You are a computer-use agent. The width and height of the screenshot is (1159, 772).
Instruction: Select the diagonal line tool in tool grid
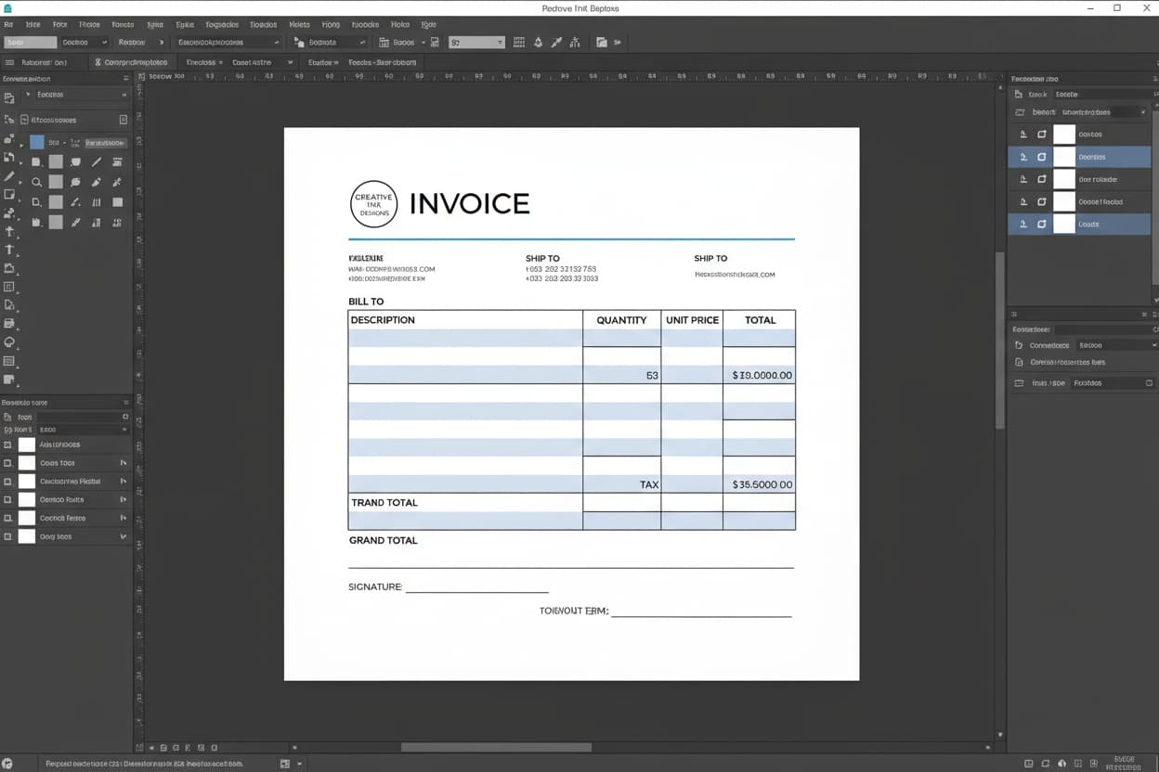coord(96,162)
